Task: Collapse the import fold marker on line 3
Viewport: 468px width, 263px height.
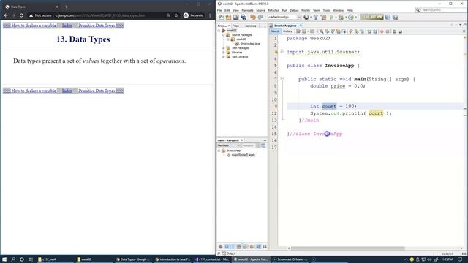Action: pos(282,52)
